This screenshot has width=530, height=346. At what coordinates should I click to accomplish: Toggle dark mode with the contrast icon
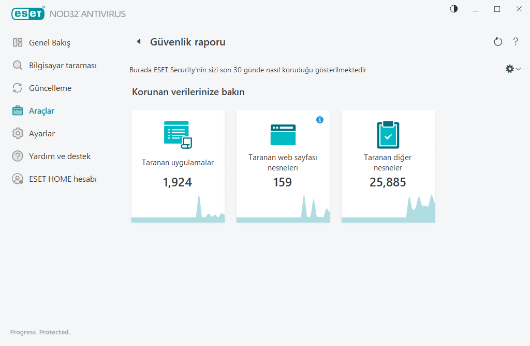453,9
